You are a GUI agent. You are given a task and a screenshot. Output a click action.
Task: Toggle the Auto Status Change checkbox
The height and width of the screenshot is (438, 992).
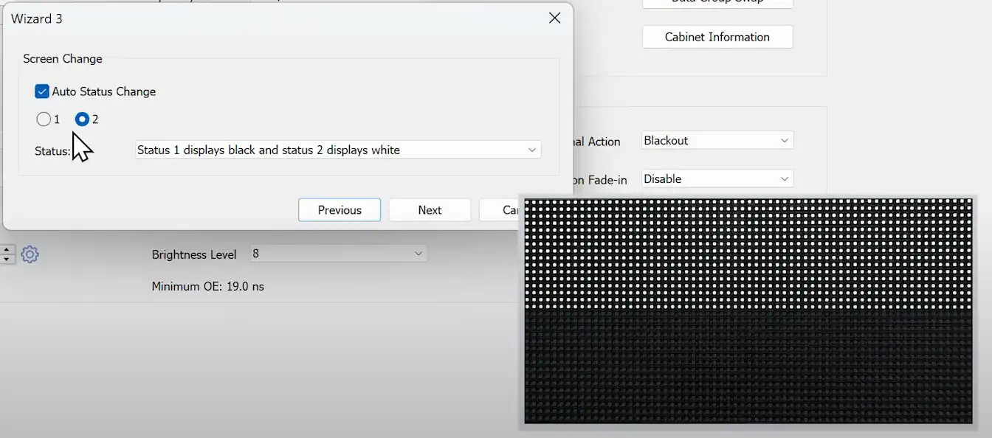42,91
